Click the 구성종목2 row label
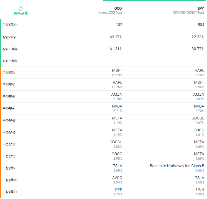 tap(9, 85)
